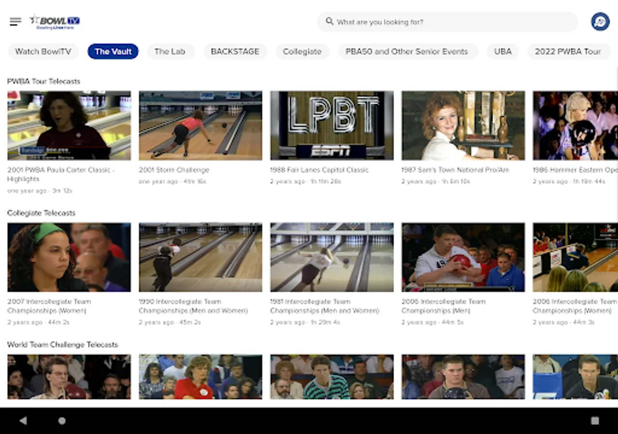Open World Team Challenge thumbnail with striped-shirt man
618x434 pixels.
pos(332,377)
